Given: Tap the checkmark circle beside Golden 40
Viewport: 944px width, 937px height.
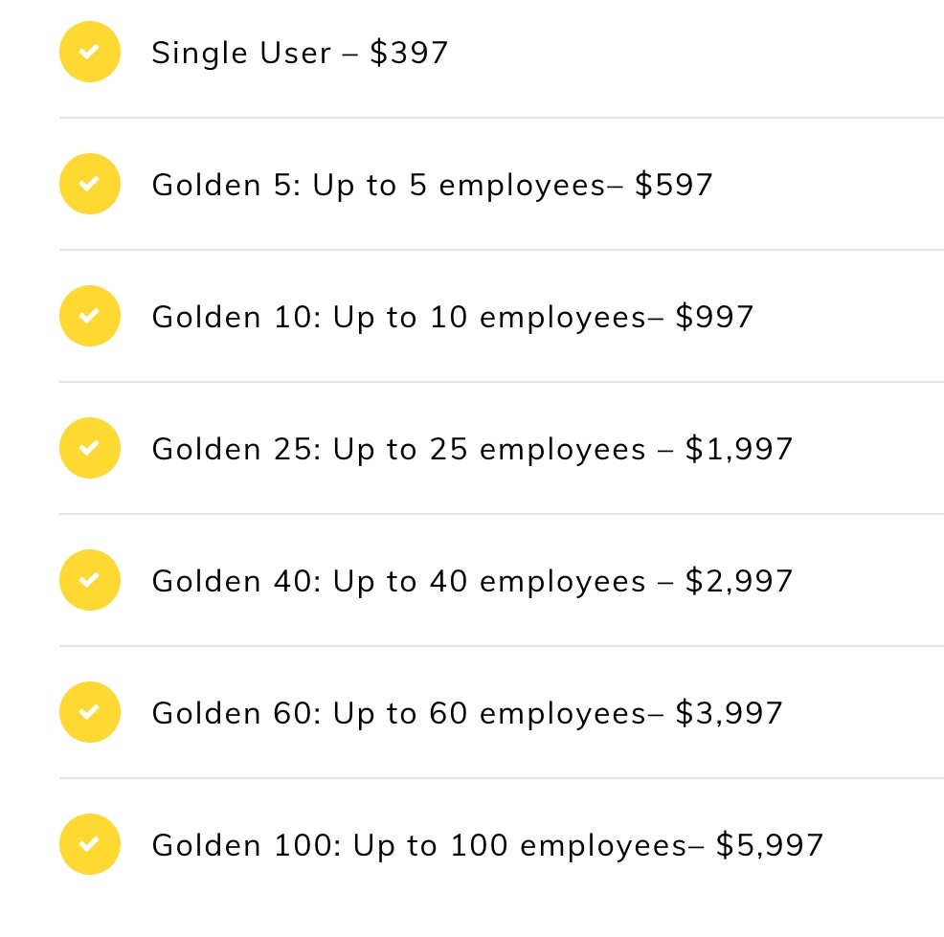Looking at the screenshot, I should pos(90,580).
